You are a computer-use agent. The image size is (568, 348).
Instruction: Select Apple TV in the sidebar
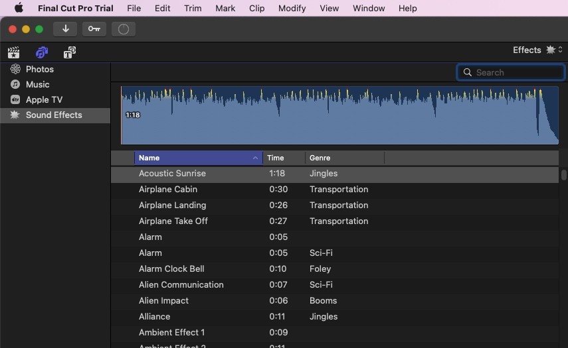pos(44,99)
